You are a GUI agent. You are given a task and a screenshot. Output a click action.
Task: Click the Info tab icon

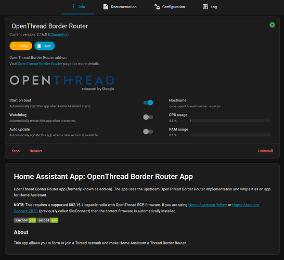coord(73,7)
